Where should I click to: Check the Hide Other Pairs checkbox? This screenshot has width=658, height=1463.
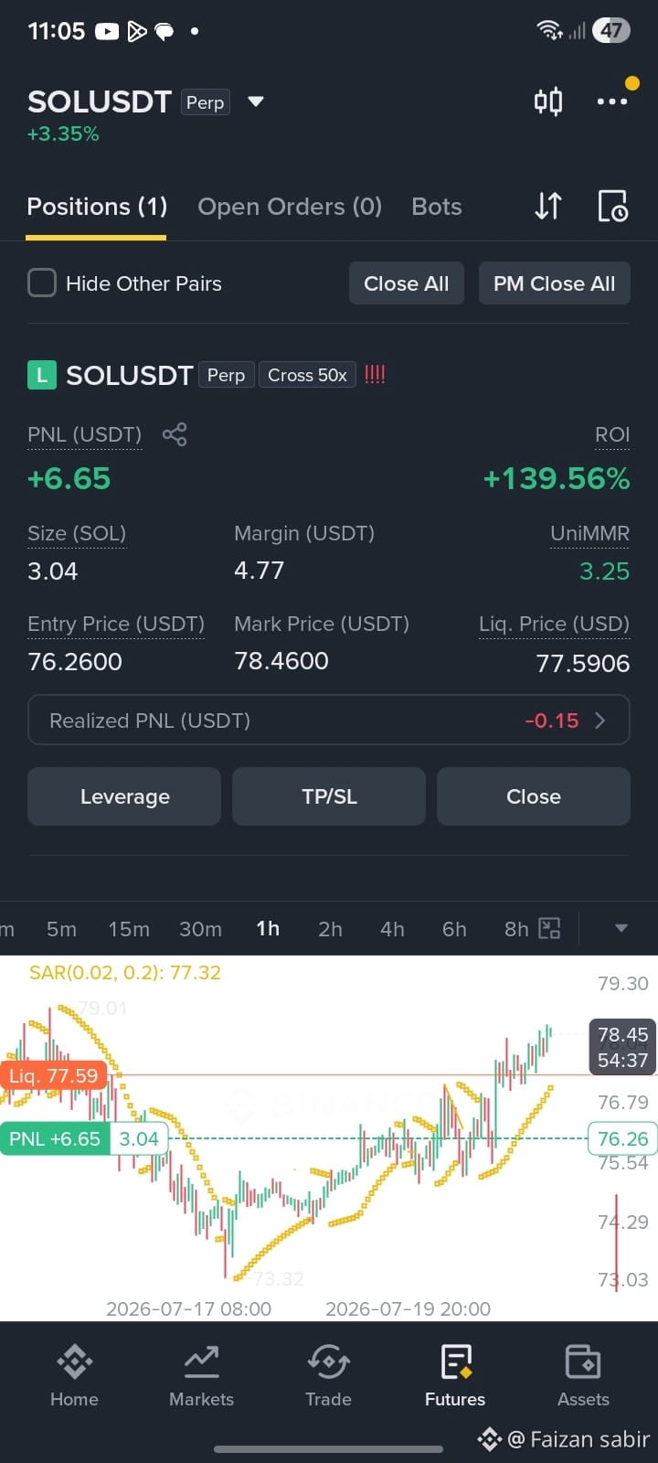(42, 283)
